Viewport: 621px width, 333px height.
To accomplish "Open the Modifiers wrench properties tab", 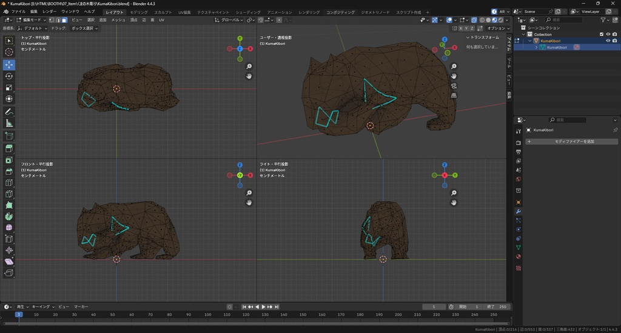I will click(x=518, y=211).
